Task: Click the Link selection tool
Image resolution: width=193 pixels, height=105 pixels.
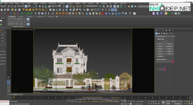Action: click(9, 6)
